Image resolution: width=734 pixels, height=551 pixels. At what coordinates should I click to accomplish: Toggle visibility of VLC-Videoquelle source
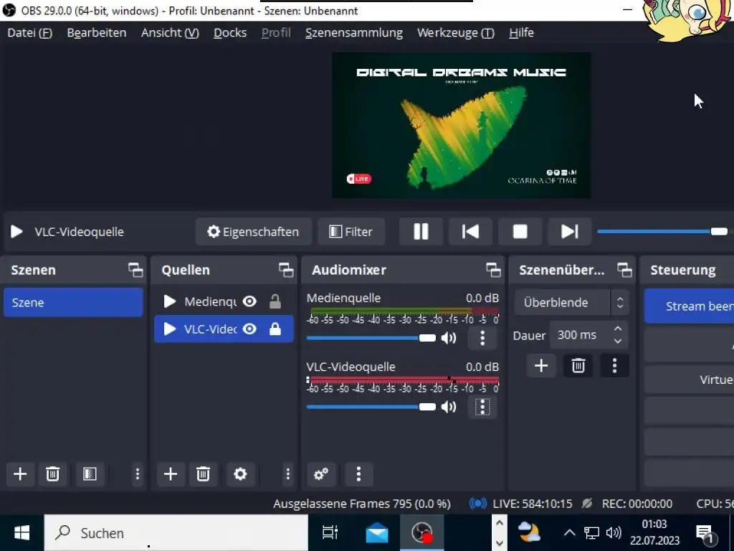pyautogui.click(x=249, y=329)
